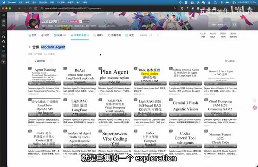This screenshot has height=167, width=258.
Task: Open title link '[Modern Agent] 13 Superpowers'
Action: (115, 152)
